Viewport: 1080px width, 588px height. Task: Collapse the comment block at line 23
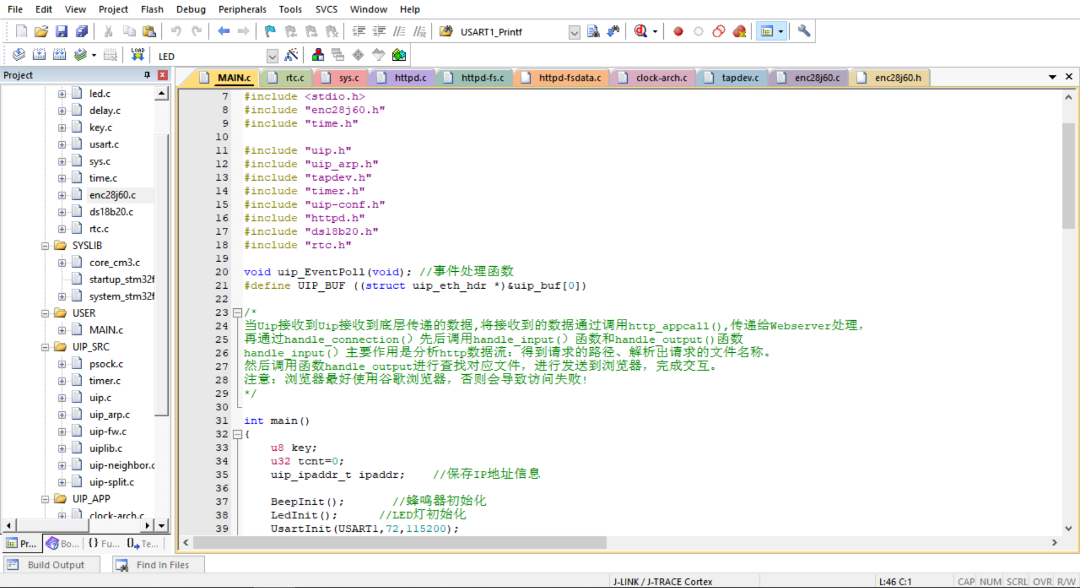point(237,312)
